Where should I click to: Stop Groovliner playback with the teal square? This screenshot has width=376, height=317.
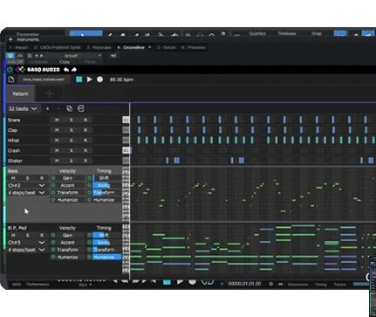79,79
